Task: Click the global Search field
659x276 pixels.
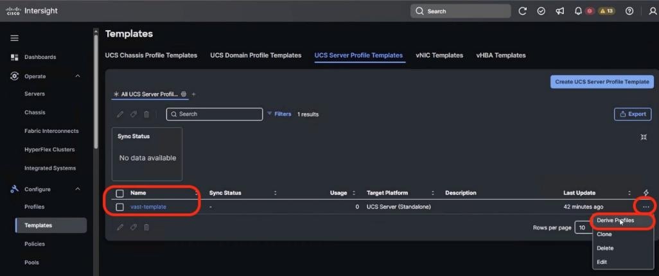Action: [461, 12]
